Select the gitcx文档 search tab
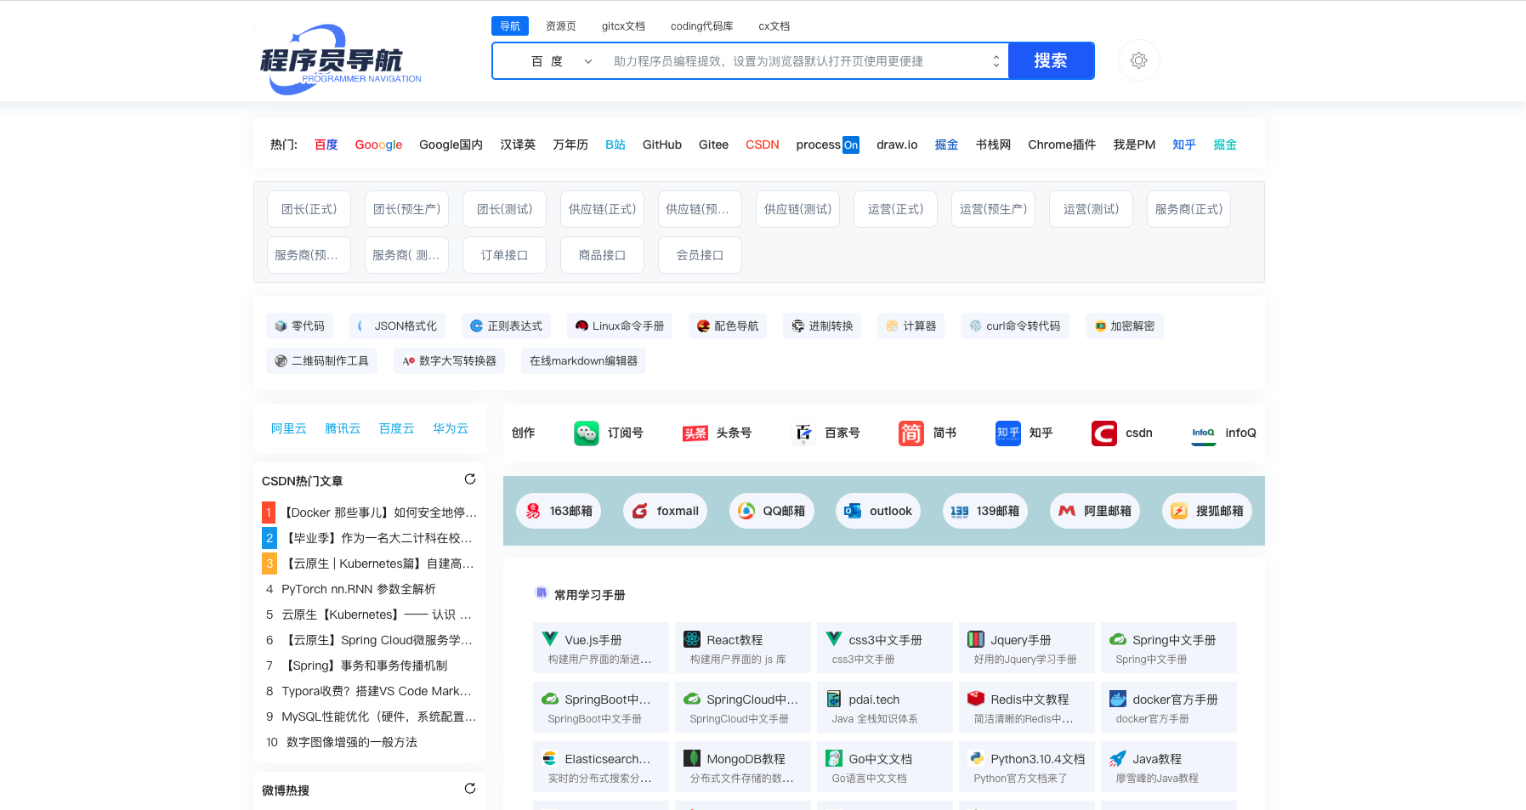Viewport: 1526px width, 810px height. tap(623, 26)
